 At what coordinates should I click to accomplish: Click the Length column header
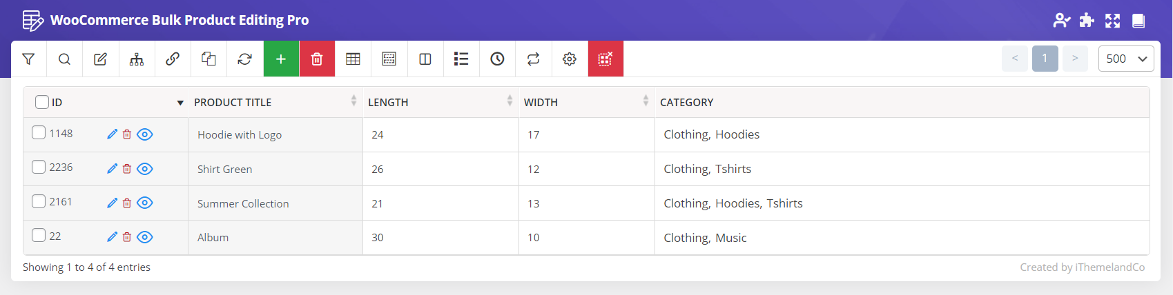click(x=388, y=102)
